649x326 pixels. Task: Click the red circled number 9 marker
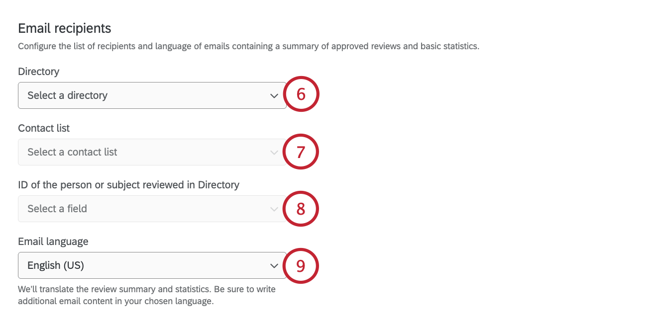pyautogui.click(x=301, y=265)
